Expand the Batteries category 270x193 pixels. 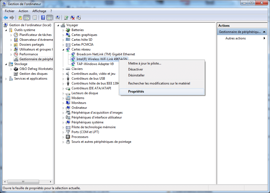tap(63, 30)
